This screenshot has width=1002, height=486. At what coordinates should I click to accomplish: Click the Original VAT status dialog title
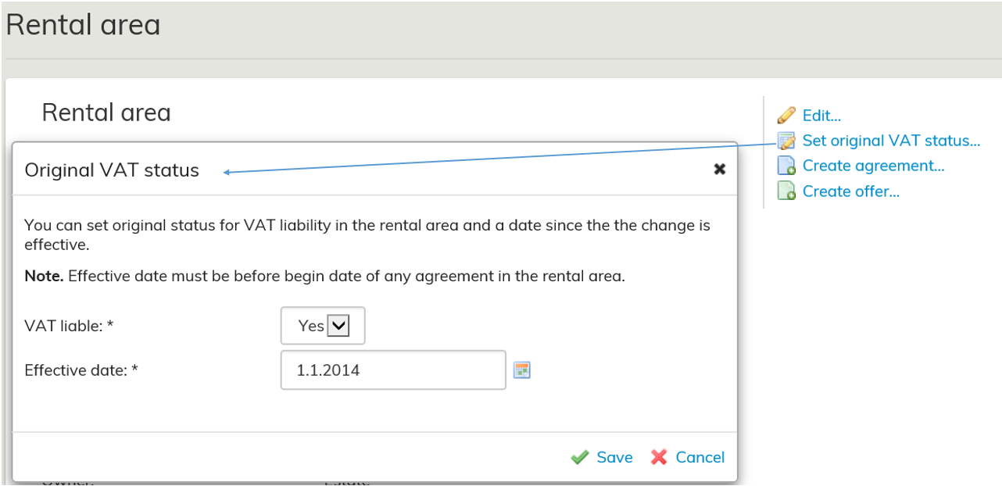tap(112, 170)
